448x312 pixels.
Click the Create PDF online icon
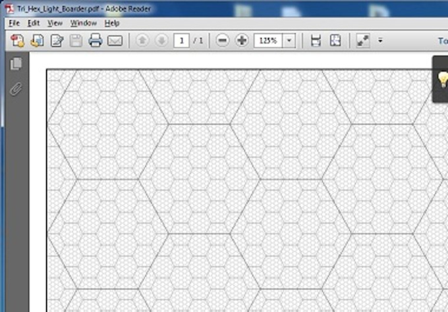[17, 41]
